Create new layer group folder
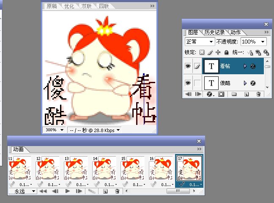This screenshot has width=274, height=203. coord(234,94)
